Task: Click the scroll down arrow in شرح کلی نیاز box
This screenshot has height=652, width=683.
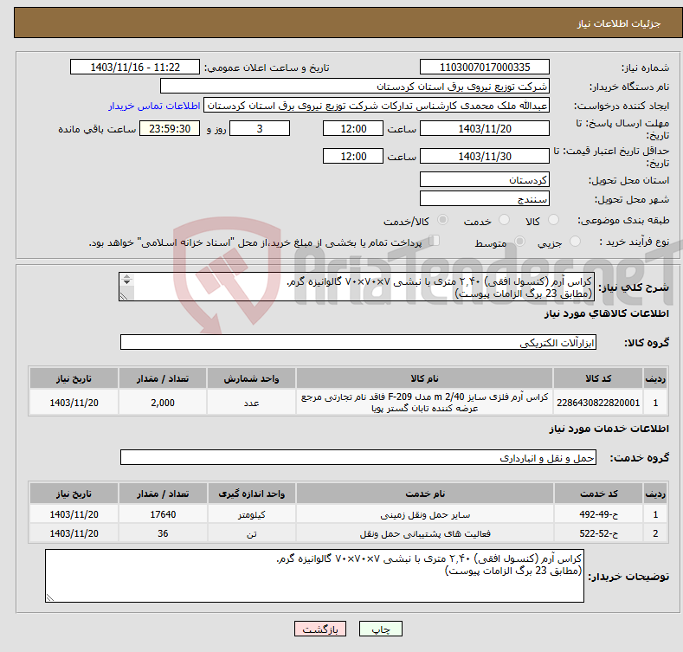Action: (x=126, y=282)
